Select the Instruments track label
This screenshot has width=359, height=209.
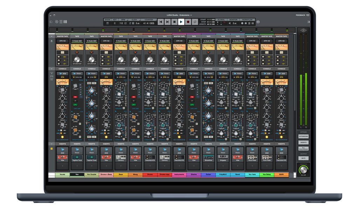coord(179,174)
